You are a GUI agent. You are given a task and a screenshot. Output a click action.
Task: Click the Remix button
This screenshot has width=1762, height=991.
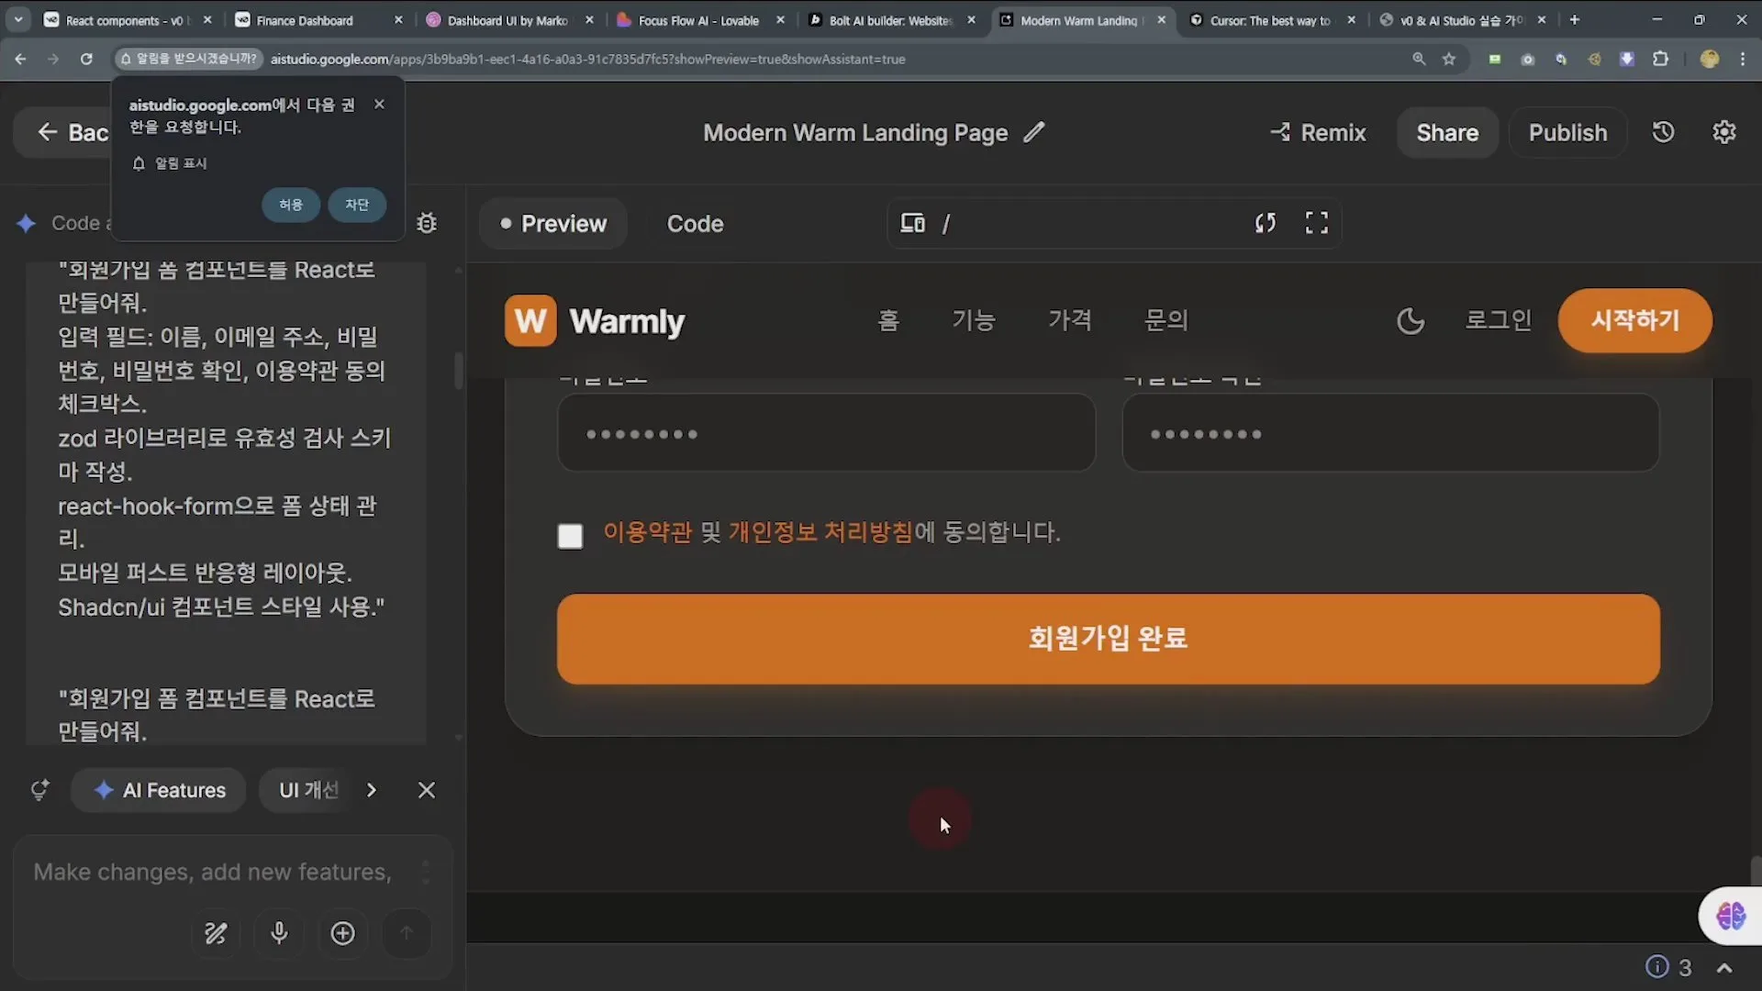click(x=1318, y=132)
